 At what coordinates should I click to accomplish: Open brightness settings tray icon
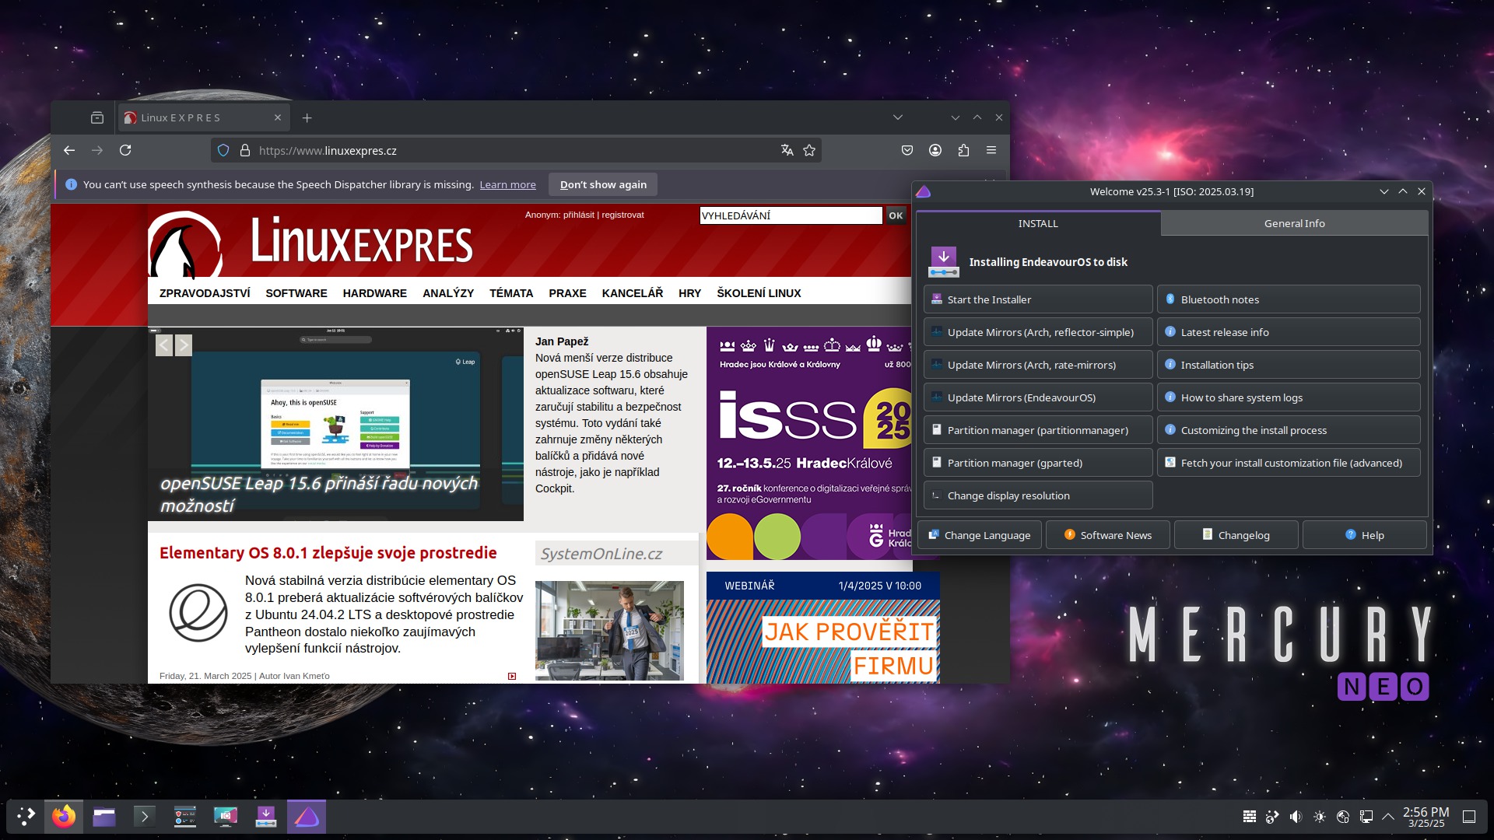coord(1320,817)
